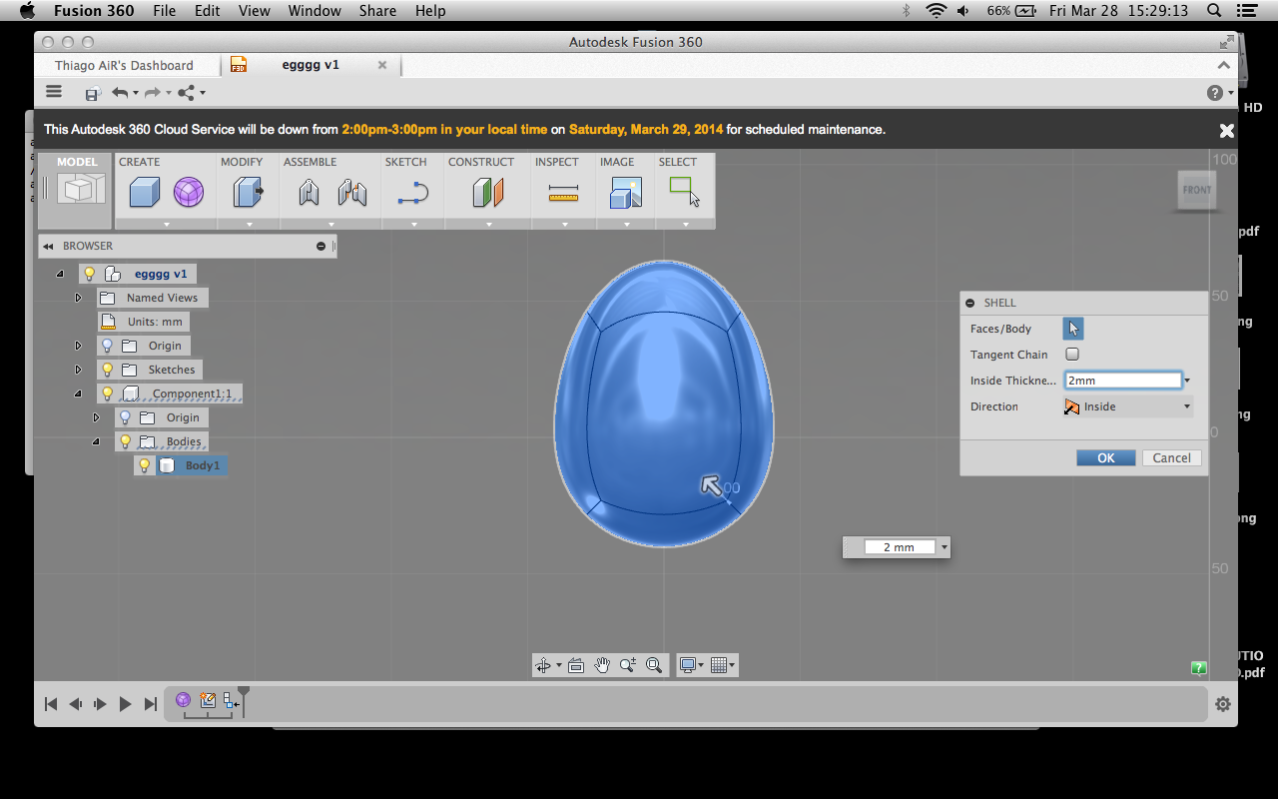The image size is (1278, 799).
Task: Open the purple Create Form sphere tool
Action: click(x=188, y=192)
